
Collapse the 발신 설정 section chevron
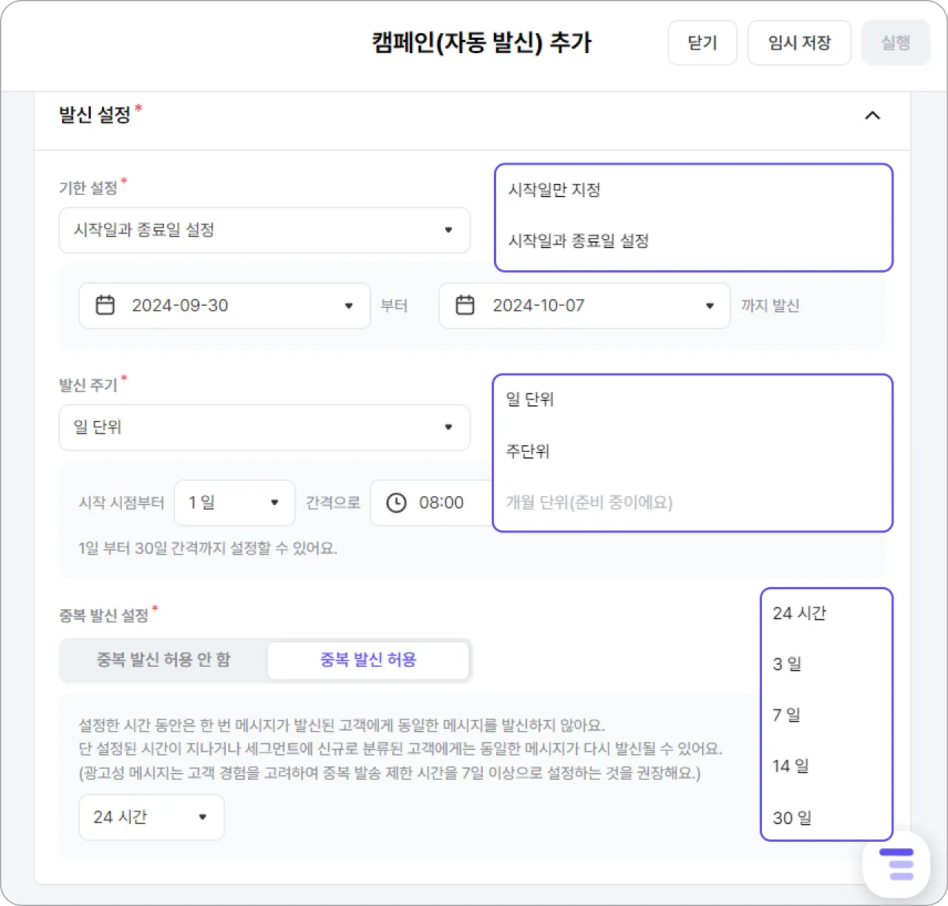coord(873,116)
